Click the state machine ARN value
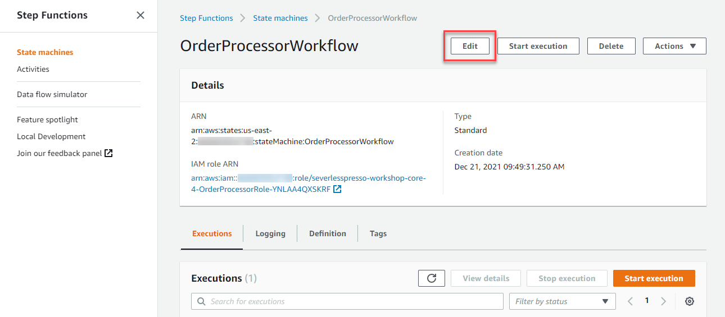Viewport: 725px width, 317px height. (x=292, y=136)
